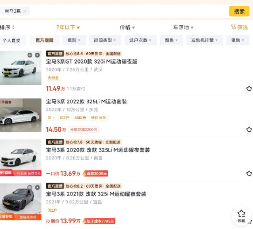Favorite the 2022款 325Li listing star
Screen dimensions: 253x229
[x=249, y=129]
